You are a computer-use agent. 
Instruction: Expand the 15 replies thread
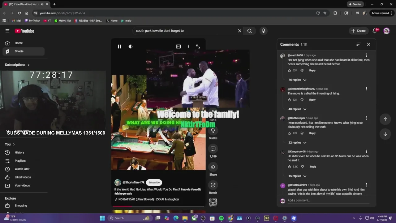(x=297, y=176)
